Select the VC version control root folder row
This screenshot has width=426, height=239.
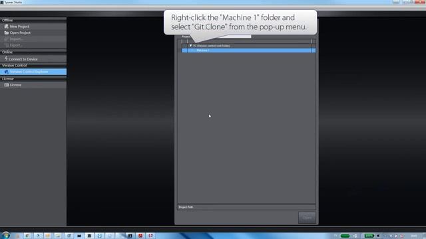coord(248,46)
